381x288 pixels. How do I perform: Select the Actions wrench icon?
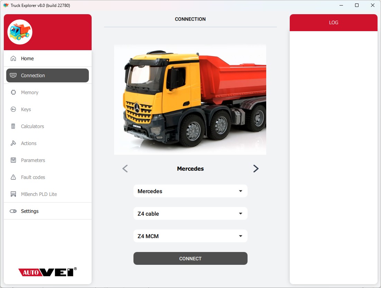click(12, 143)
